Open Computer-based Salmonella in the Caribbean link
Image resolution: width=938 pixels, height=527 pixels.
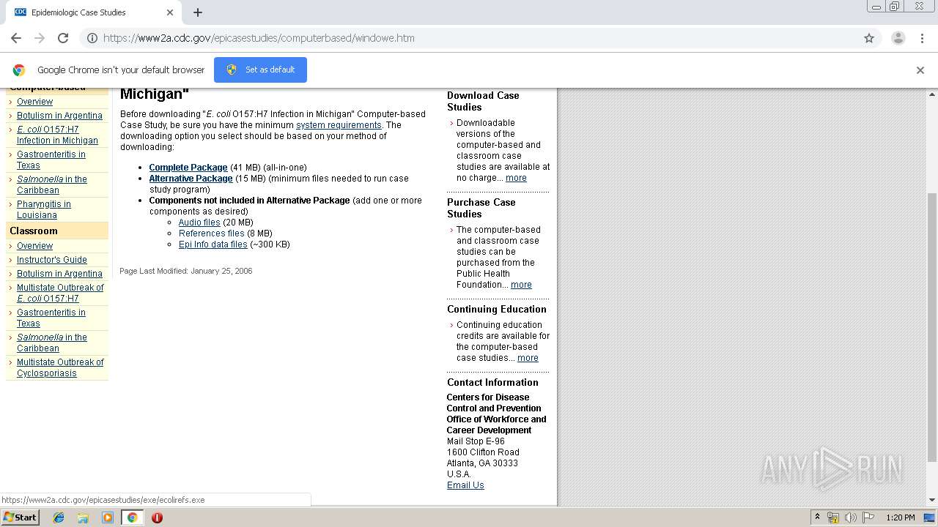pos(52,184)
